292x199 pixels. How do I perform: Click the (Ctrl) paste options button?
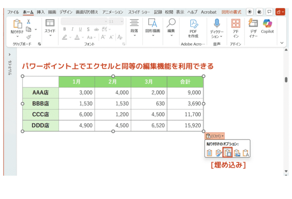(215, 136)
